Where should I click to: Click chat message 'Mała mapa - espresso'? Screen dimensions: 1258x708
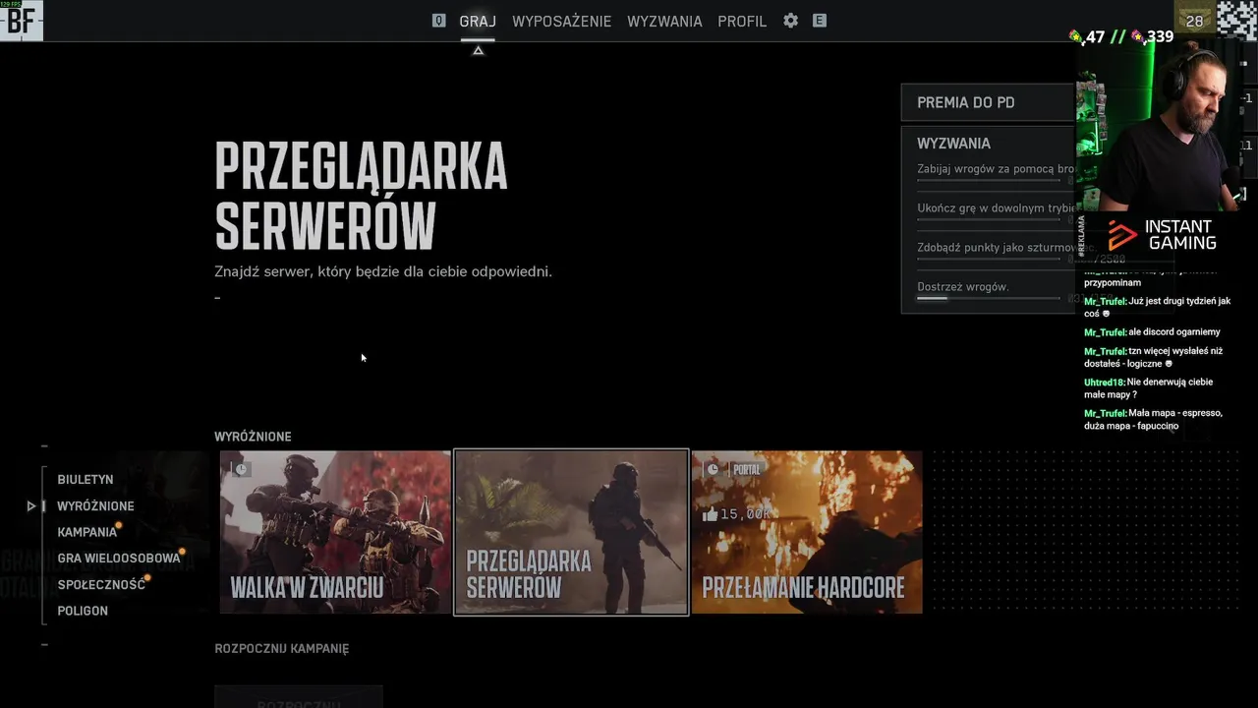1153,420
